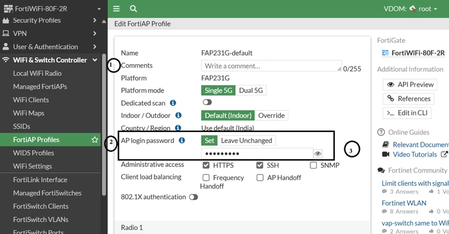Click info icon next to Country / Region

[178, 128]
